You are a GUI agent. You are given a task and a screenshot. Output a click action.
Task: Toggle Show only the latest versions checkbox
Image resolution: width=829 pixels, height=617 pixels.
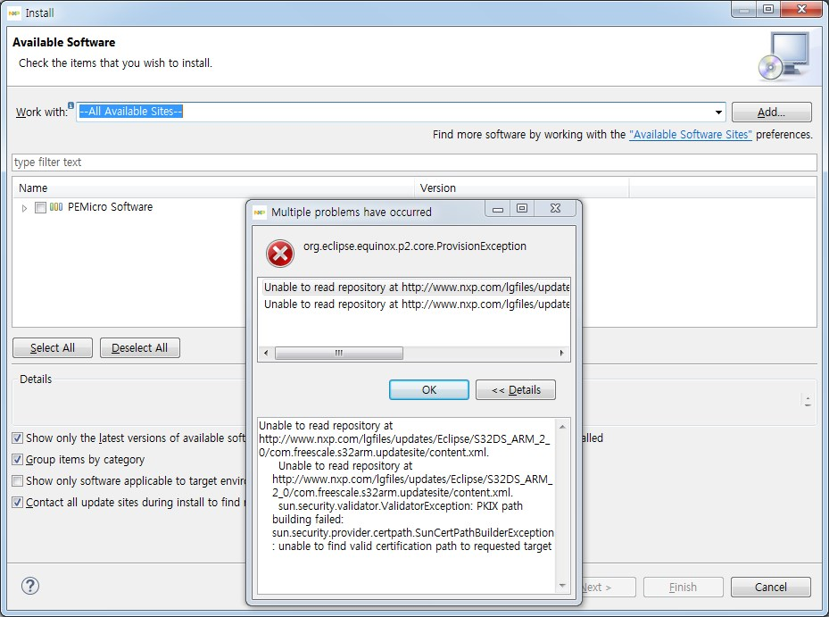click(18, 438)
